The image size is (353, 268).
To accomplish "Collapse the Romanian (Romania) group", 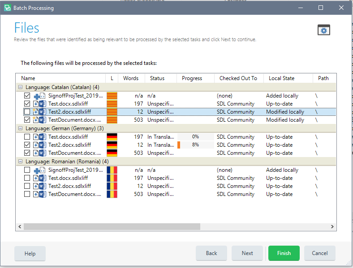I will [x=20, y=161].
